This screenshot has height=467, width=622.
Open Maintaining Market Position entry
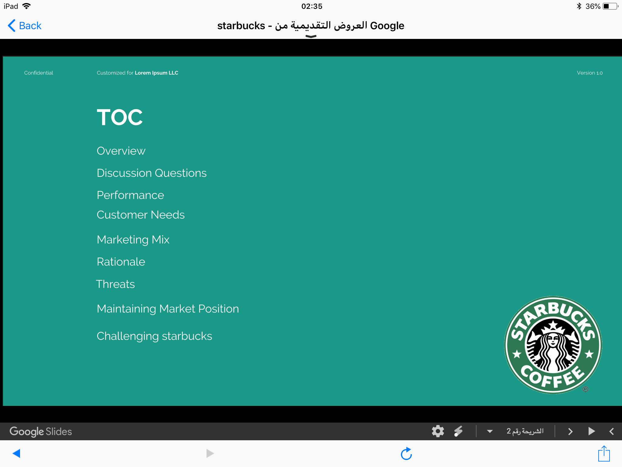coord(168,309)
